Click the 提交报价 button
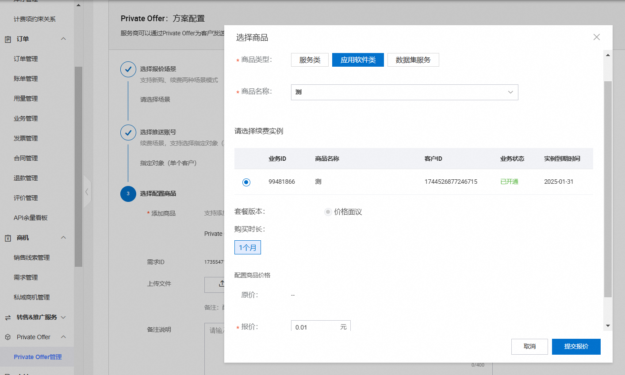Screen dimensions: 625x375 point(576,347)
